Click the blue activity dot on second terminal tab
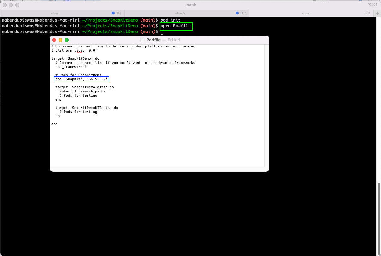Screen dimensions: 381x256 [237, 13]
